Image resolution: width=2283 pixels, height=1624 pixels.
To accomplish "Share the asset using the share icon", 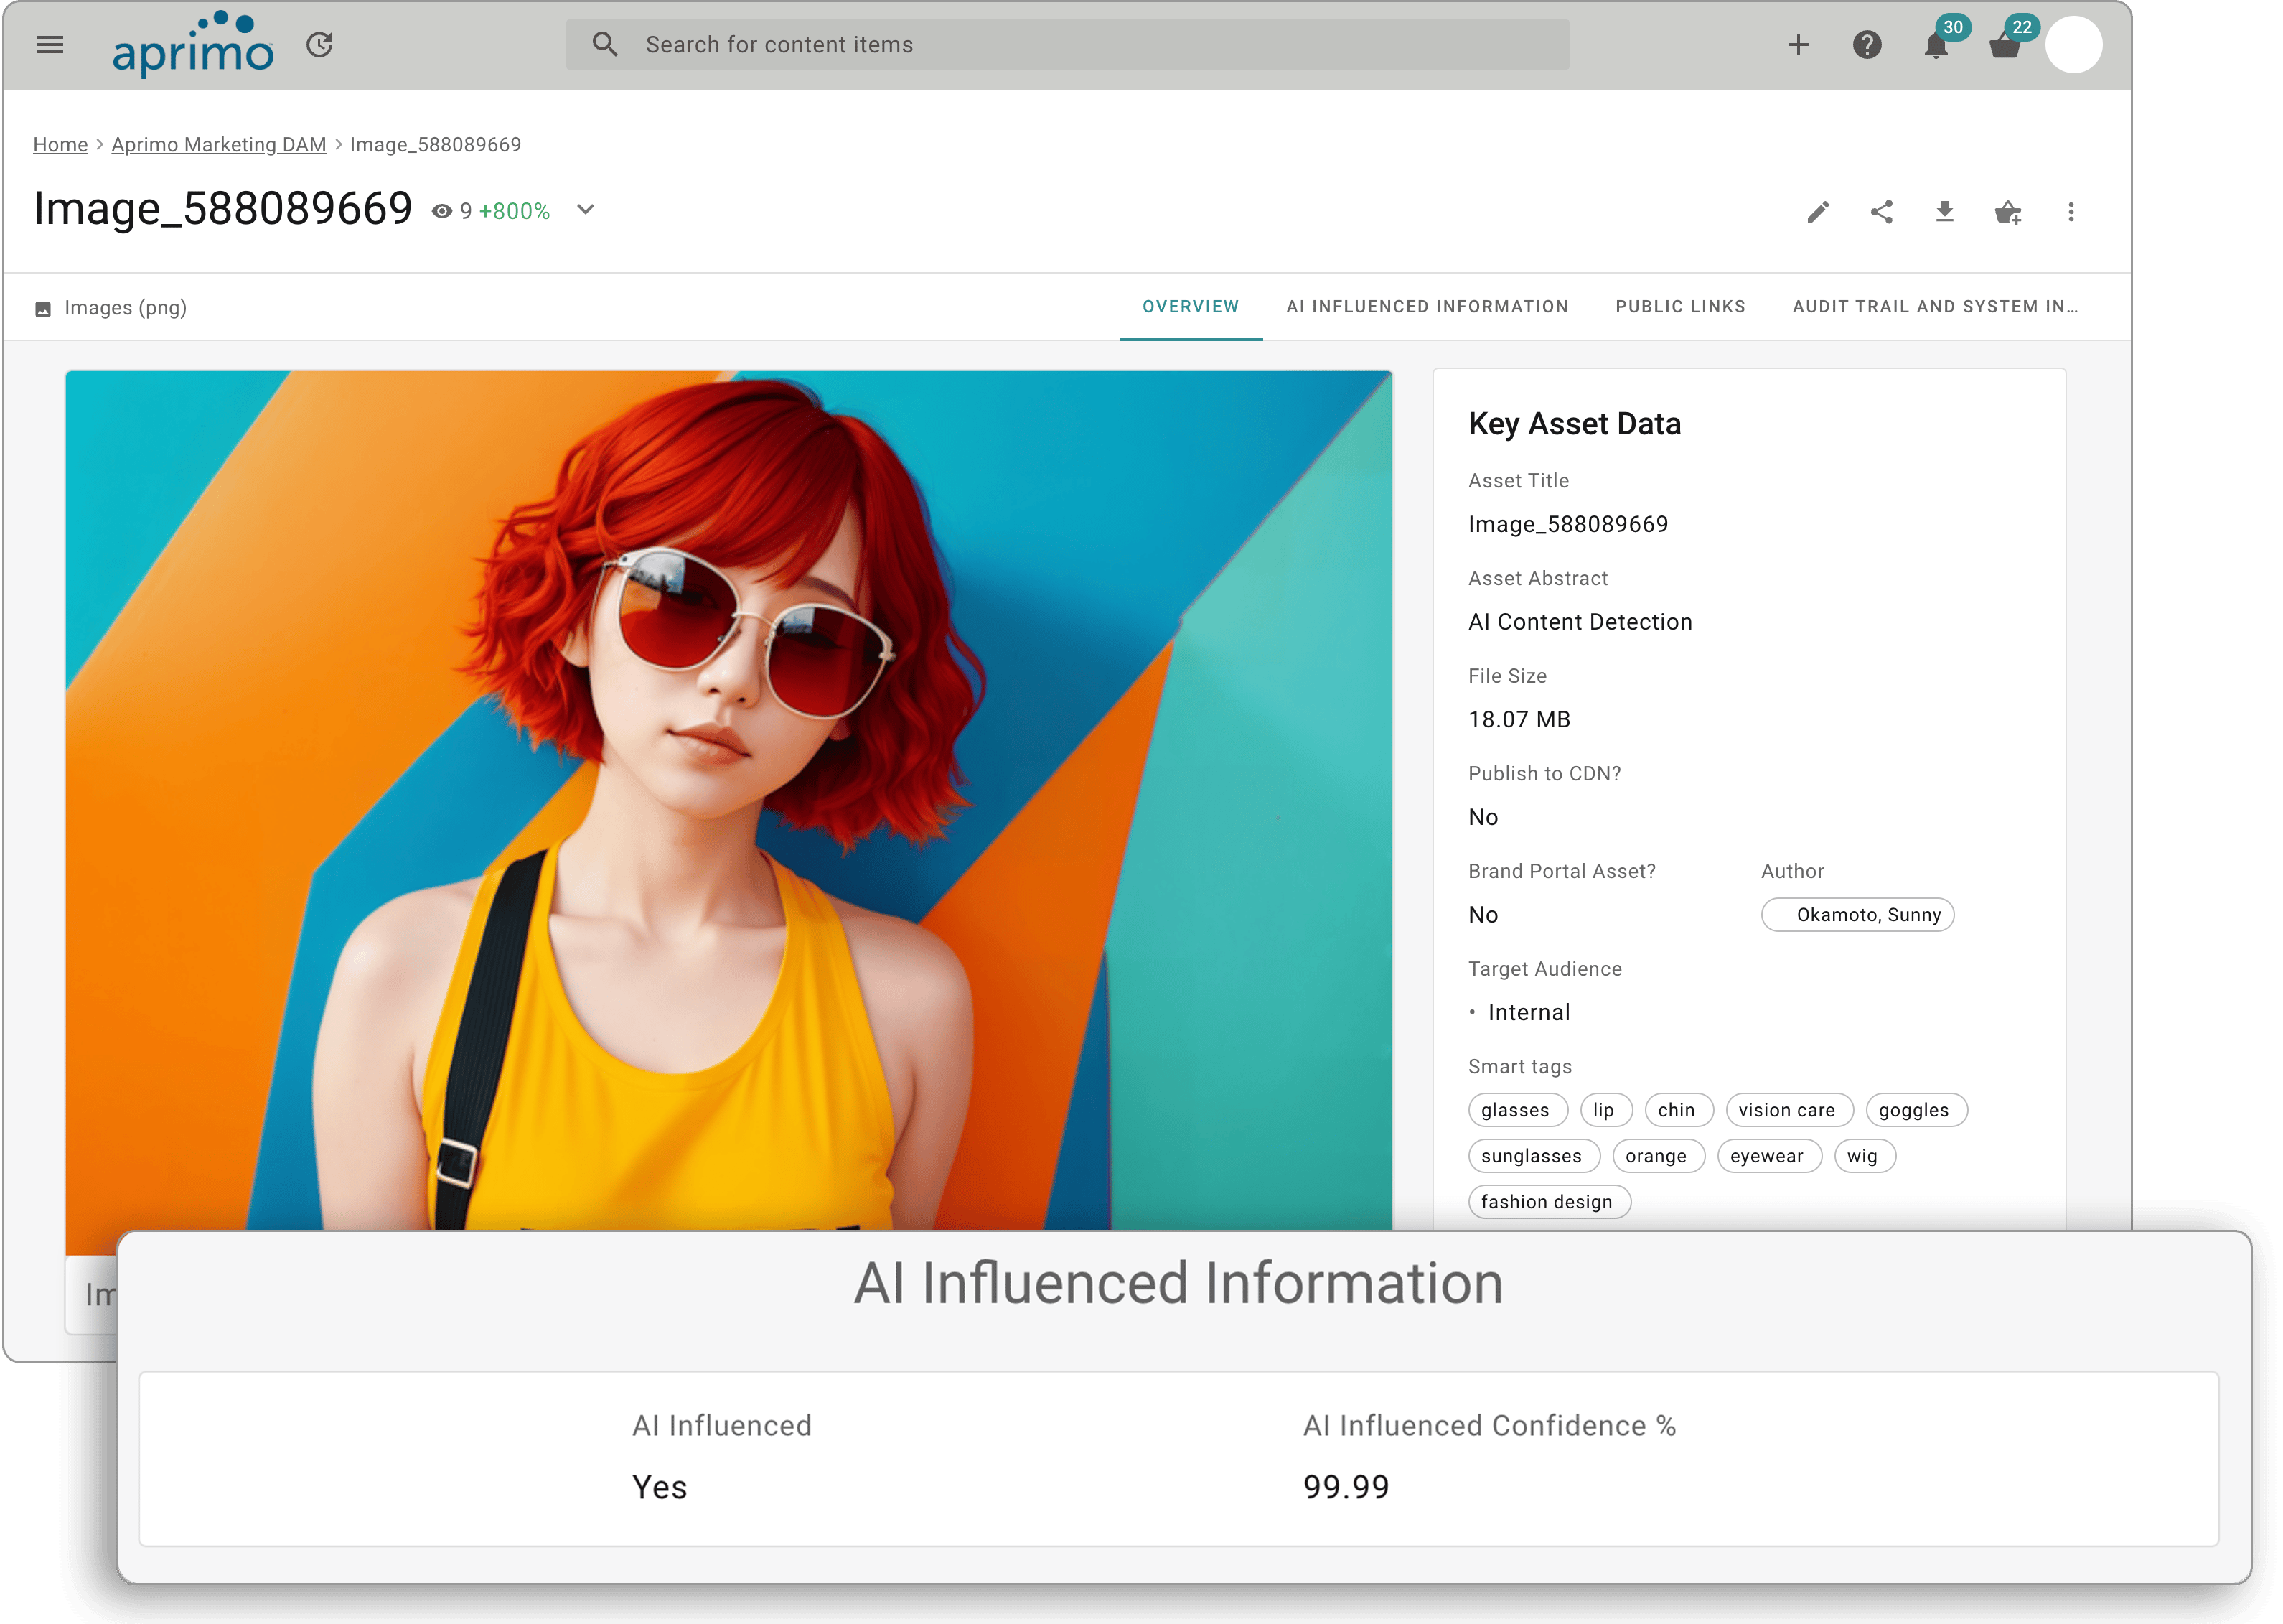I will coord(1881,211).
